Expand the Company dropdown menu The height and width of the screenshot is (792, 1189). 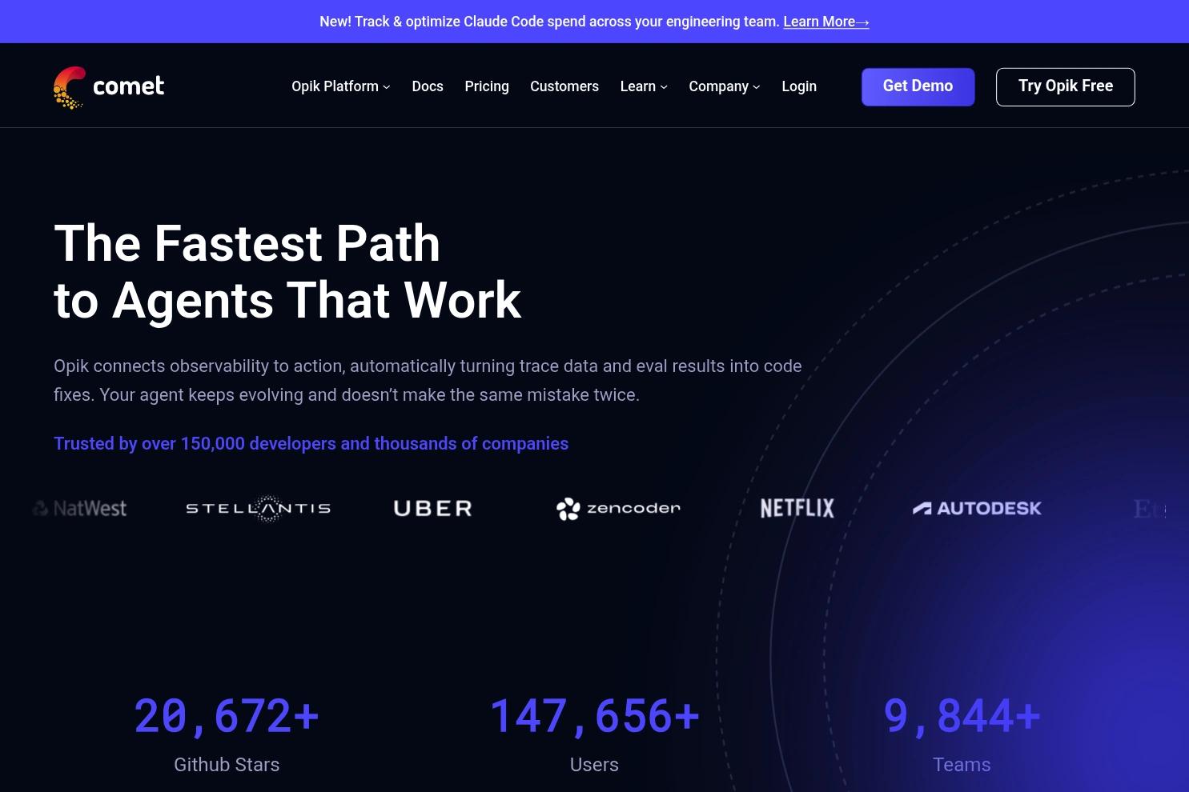725,86
